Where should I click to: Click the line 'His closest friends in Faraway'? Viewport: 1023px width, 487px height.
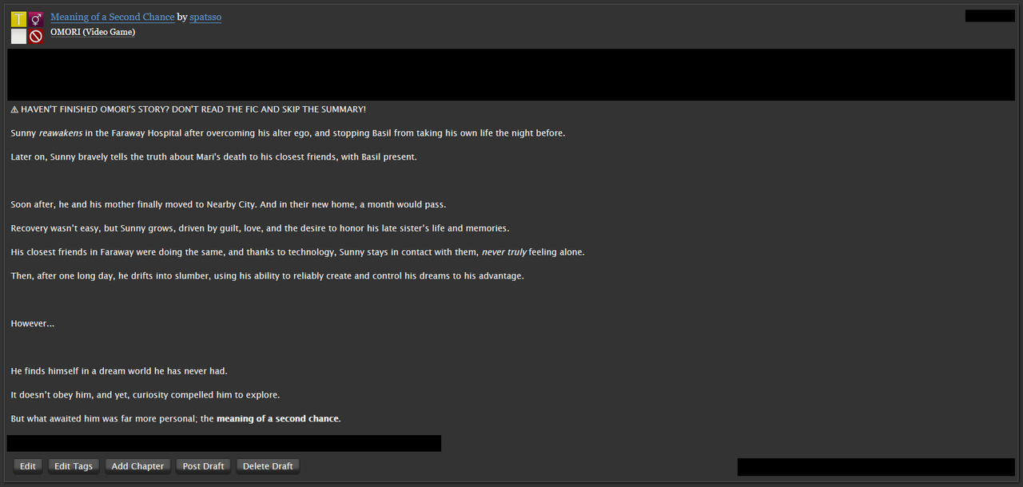(x=297, y=252)
